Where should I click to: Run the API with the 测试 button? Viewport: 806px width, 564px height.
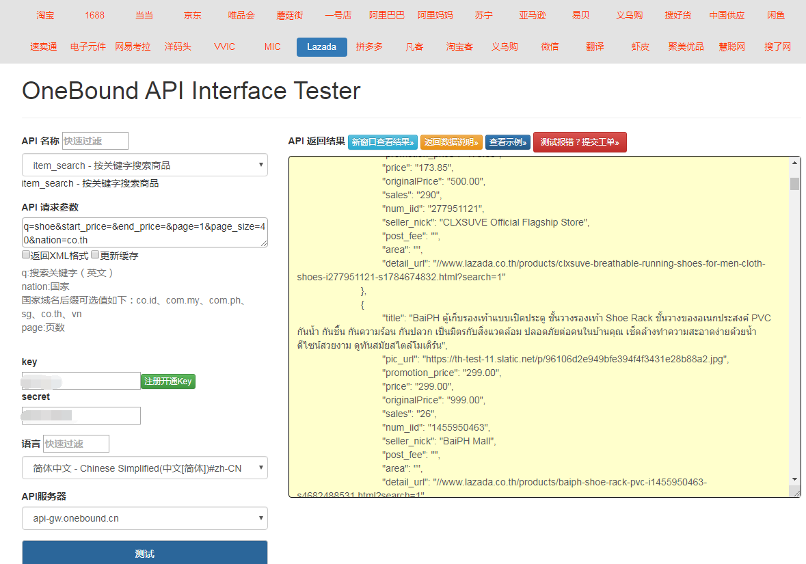click(144, 553)
